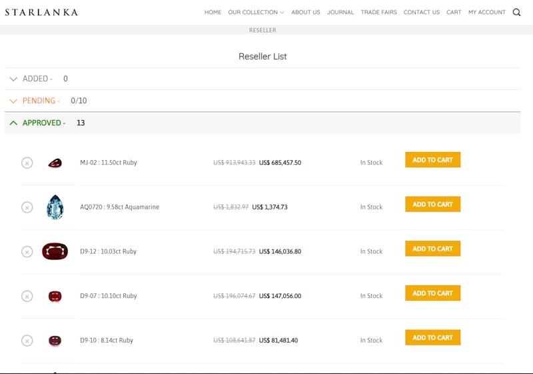The image size is (533, 374).
Task: Click In Stock status for Aquamarine row
Action: tap(372, 207)
